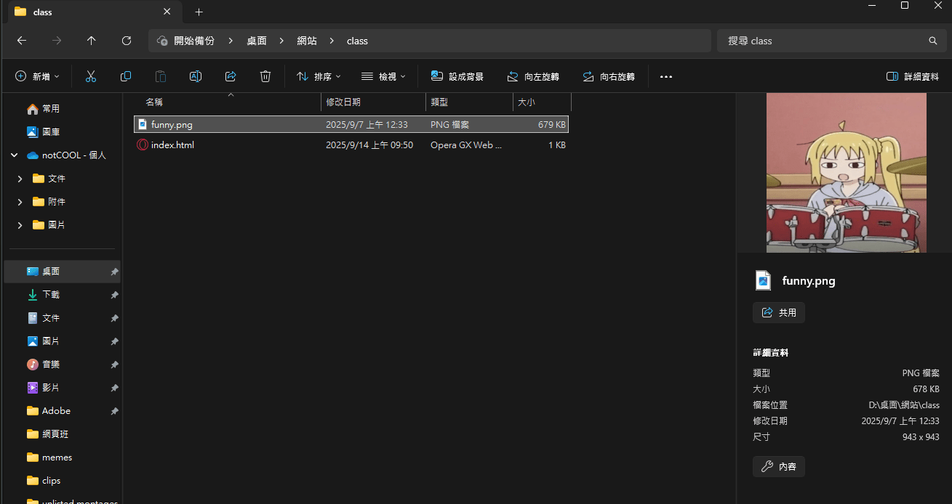Image resolution: width=952 pixels, height=504 pixels.
Task: Click the Delete trash can icon
Action: click(x=265, y=76)
